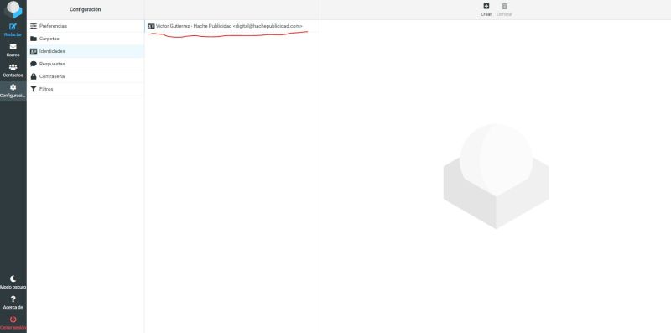The image size is (671, 333).
Task: Open the Carpetas folder settings
Action: 86,39
